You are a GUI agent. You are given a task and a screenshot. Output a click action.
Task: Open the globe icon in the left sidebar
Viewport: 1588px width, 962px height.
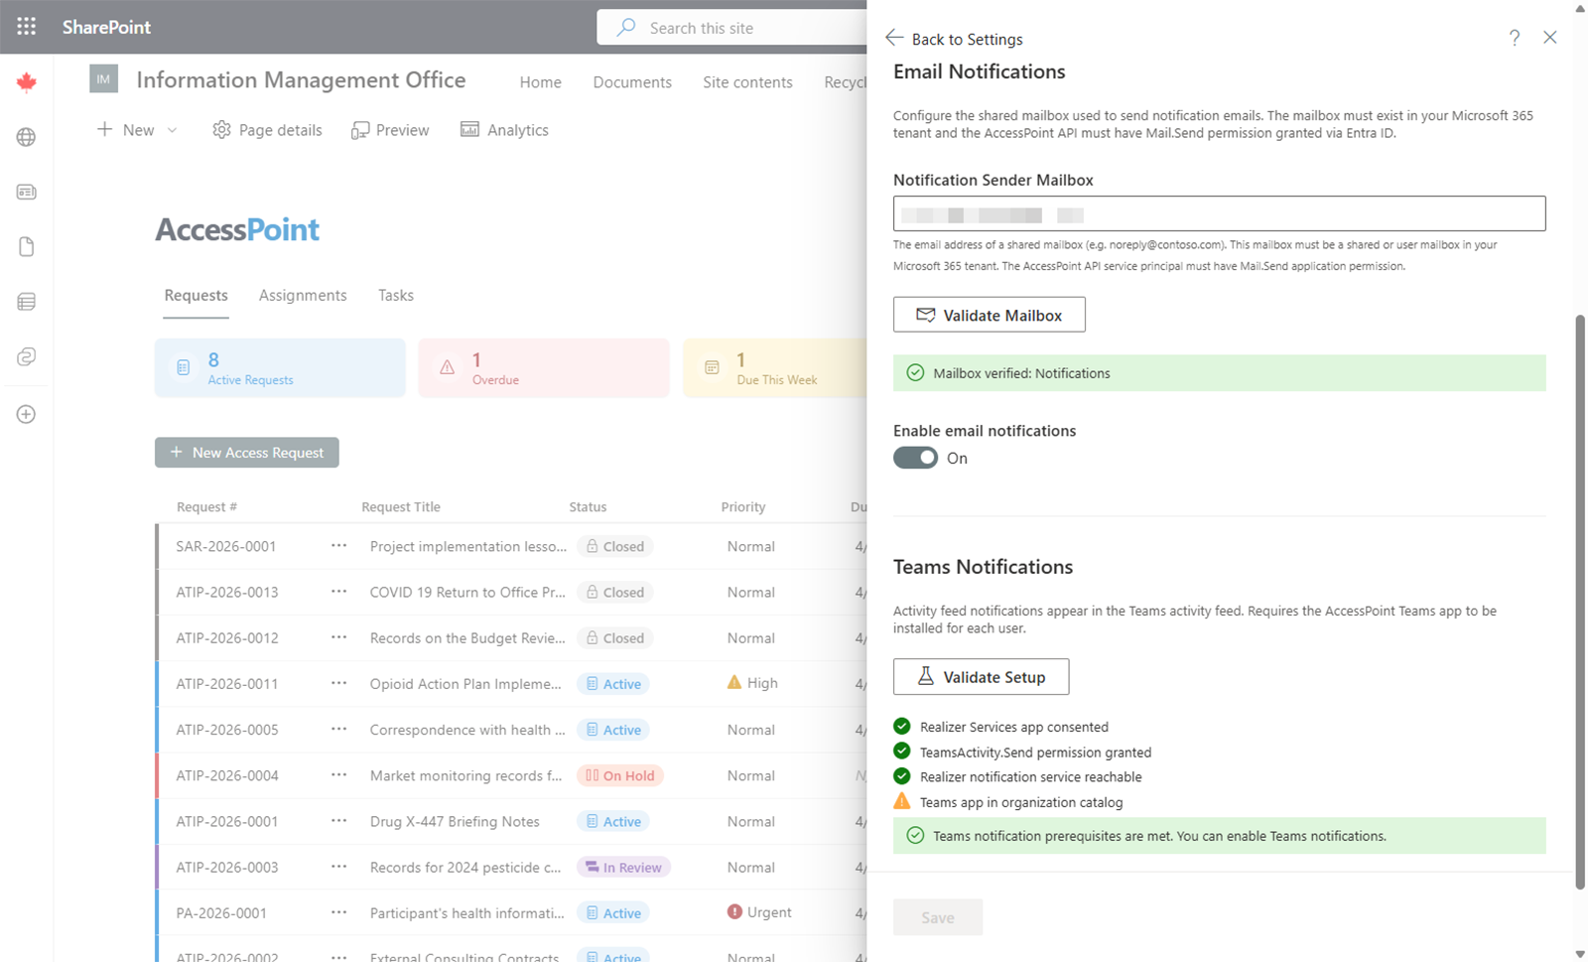pyautogui.click(x=26, y=137)
